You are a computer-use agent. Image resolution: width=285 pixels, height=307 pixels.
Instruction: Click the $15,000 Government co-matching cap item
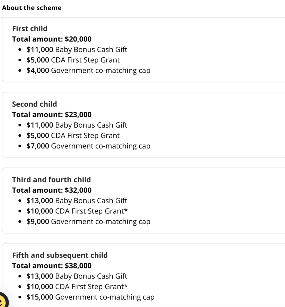[90, 297]
